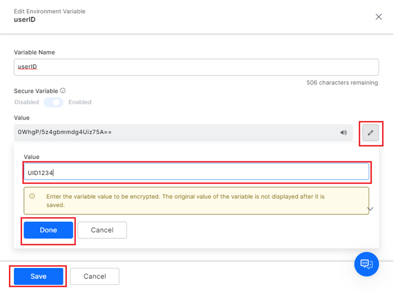Click the encrypted value read-only field
This screenshot has width=395, height=292.
click(x=176, y=132)
